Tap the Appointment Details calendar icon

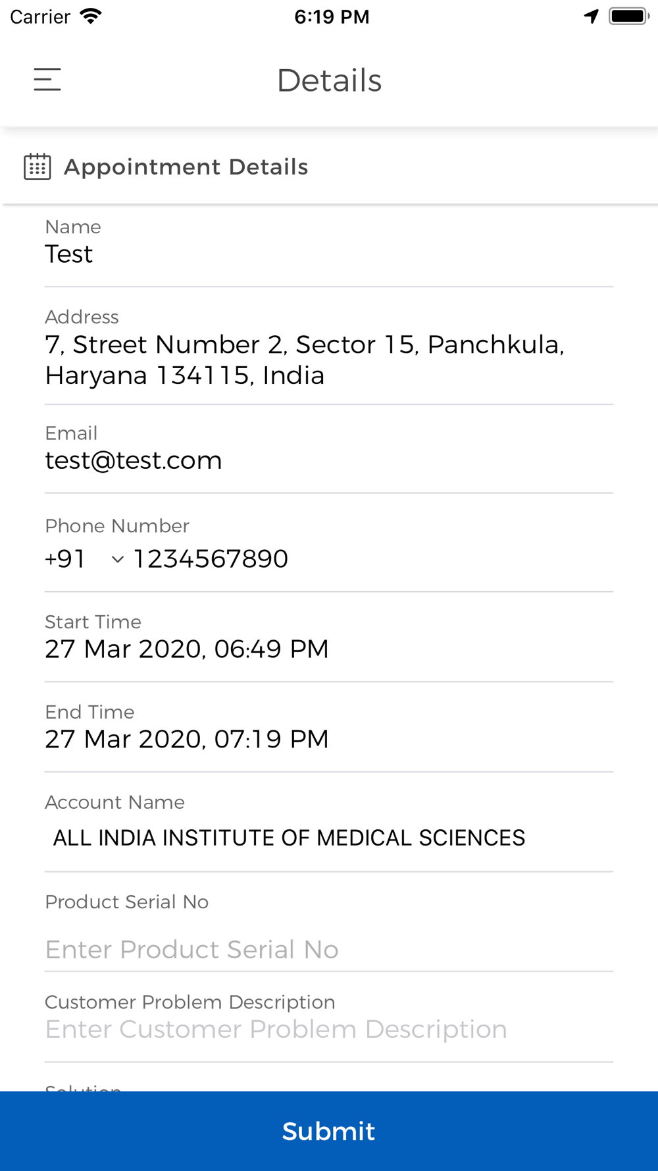click(x=38, y=167)
